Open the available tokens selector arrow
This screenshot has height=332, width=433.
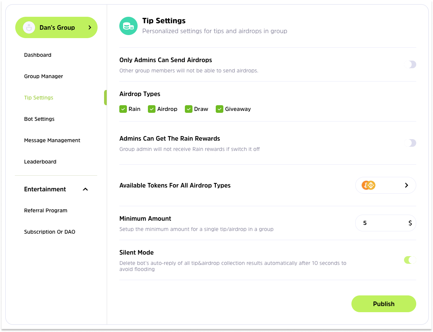click(406, 185)
